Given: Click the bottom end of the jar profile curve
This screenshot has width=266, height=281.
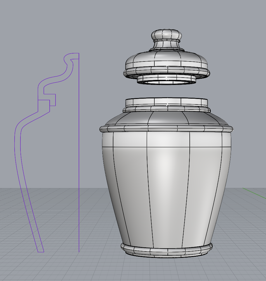Looking at the screenshot, I should (x=41, y=252).
